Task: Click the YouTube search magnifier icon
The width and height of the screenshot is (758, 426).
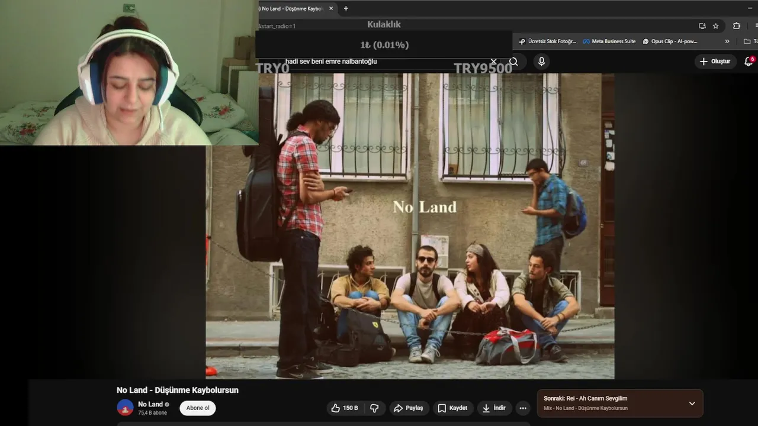Action: pyautogui.click(x=513, y=62)
